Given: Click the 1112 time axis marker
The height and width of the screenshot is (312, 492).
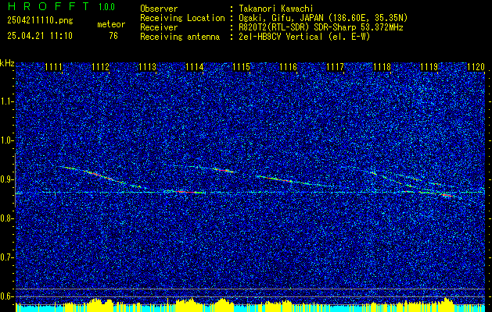Looking at the screenshot, I should 101,67.
